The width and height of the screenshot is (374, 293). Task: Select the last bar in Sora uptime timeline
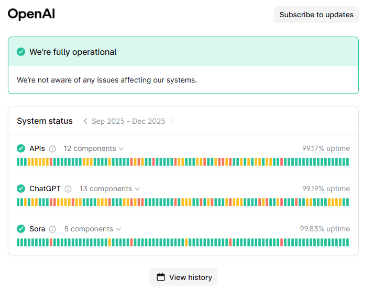tap(347, 242)
